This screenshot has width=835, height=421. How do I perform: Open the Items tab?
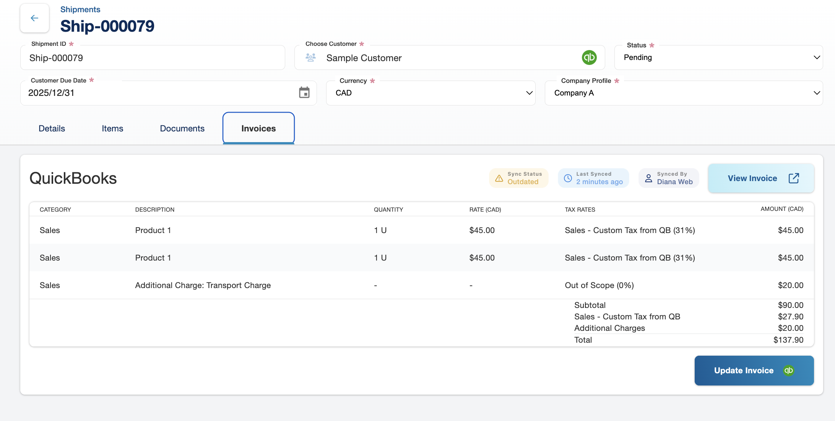pos(112,129)
